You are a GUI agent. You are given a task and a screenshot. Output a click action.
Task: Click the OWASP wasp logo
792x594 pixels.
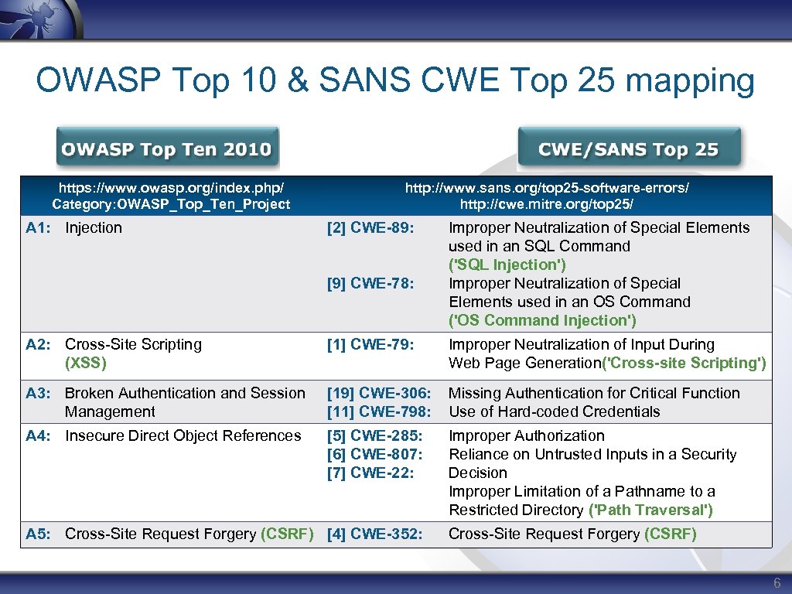40,19
